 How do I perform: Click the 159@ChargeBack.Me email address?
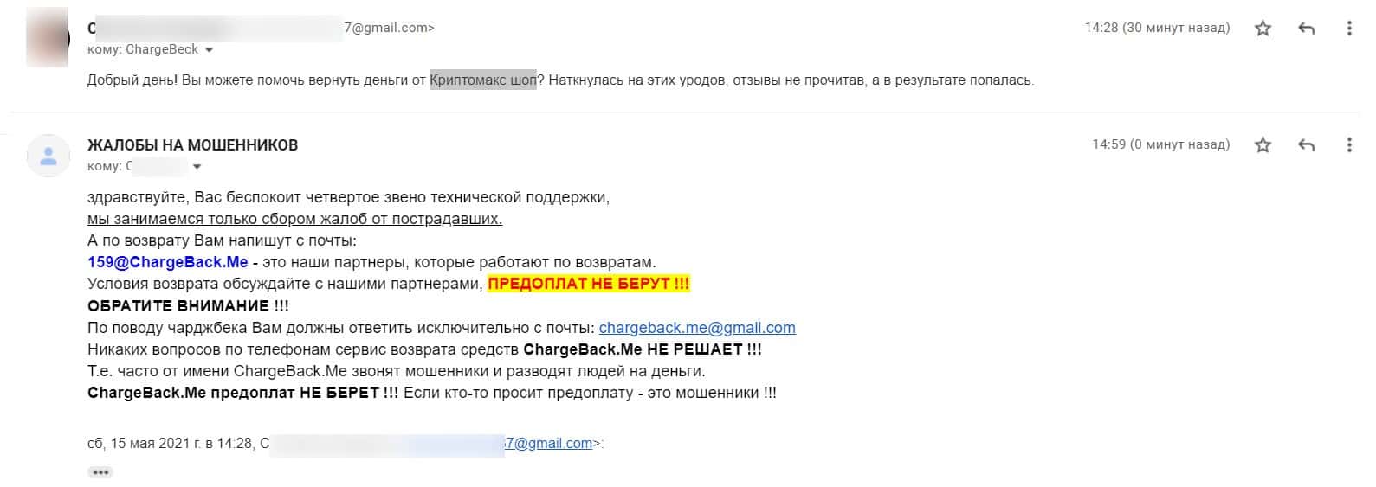167,262
